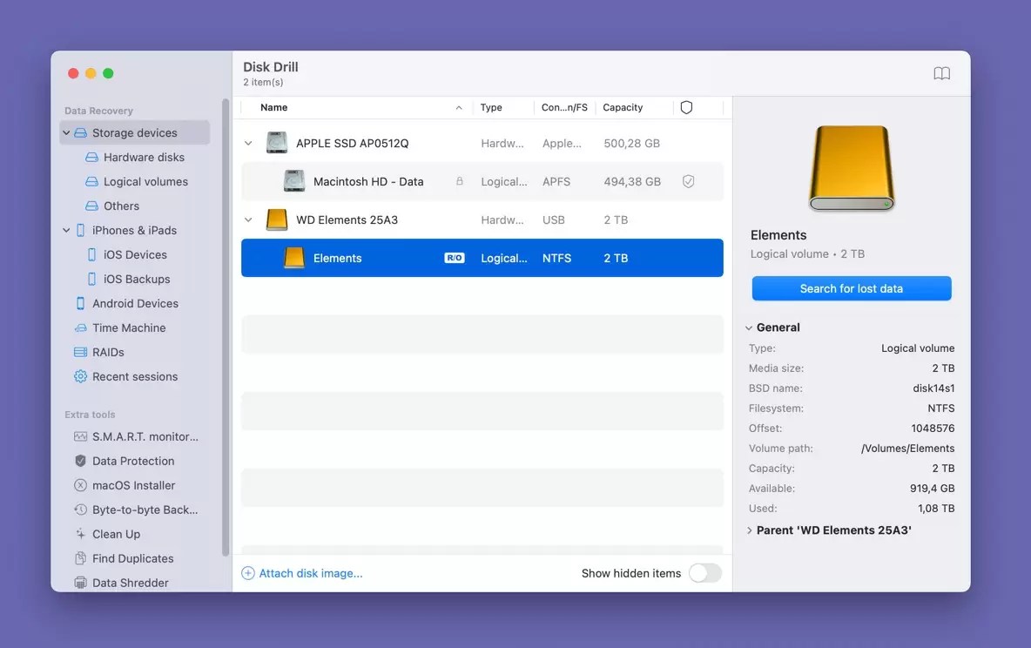The image size is (1031, 648).
Task: Click the Clean Up sparkle icon
Action: pos(80,534)
